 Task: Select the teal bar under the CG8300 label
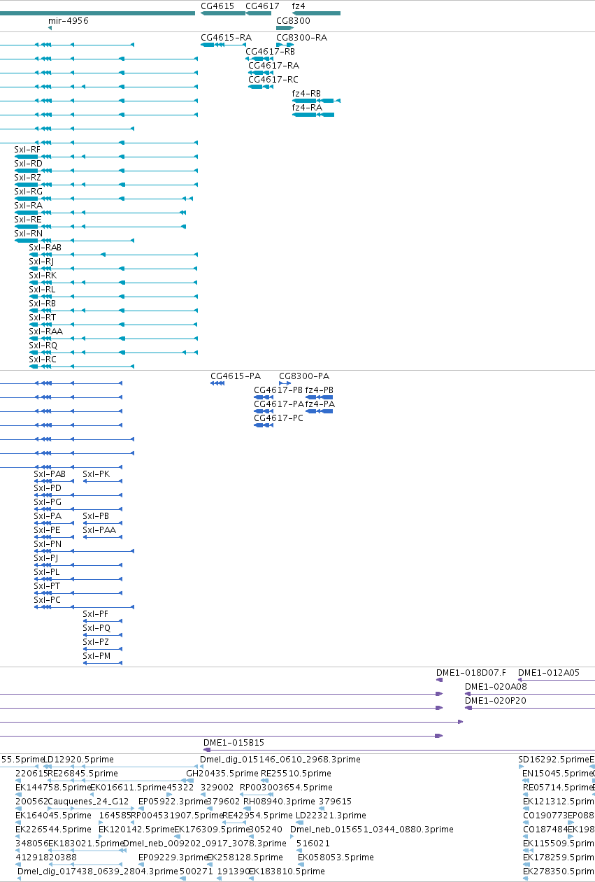click(x=284, y=28)
